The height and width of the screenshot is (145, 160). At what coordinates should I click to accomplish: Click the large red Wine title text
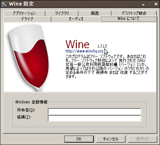point(77,44)
